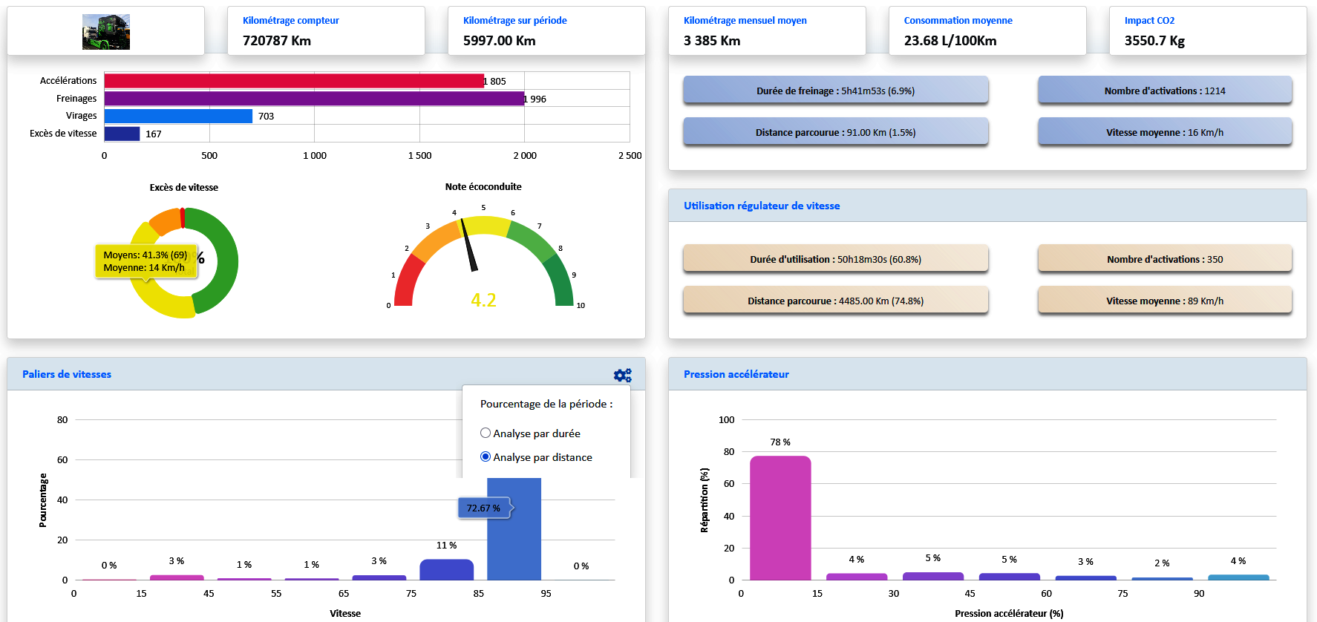1317x622 pixels.
Task: Click the purple Freinages bar
Action: [x=314, y=99]
